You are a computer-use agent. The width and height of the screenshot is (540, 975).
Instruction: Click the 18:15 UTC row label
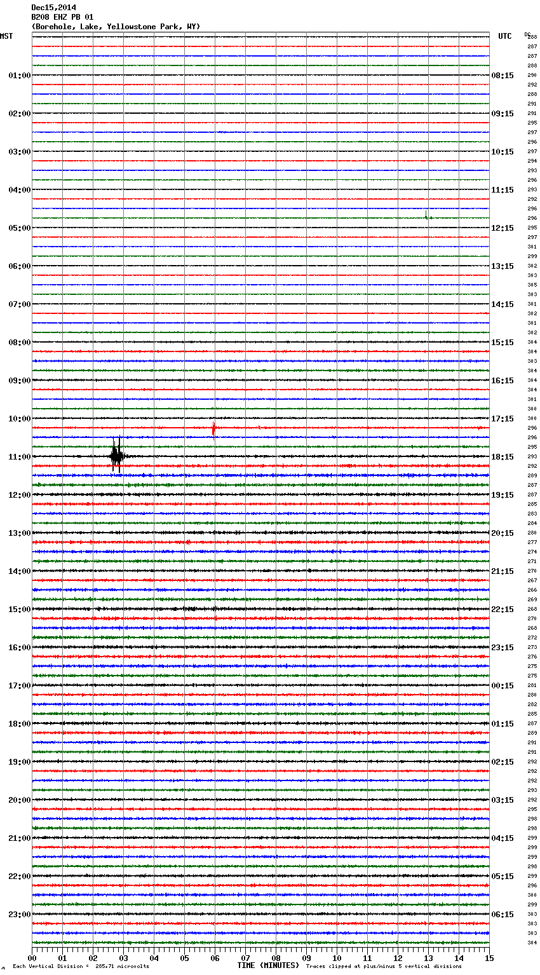(503, 457)
